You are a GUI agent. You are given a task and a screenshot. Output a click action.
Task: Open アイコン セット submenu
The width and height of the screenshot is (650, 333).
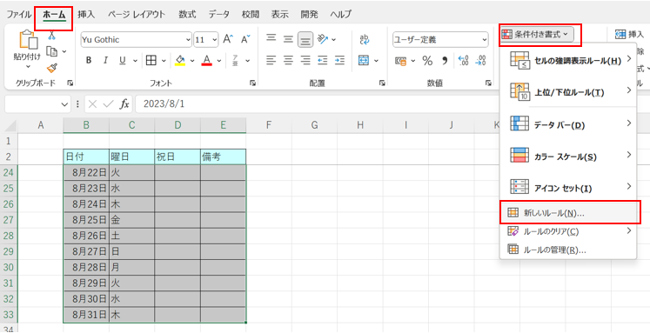(568, 189)
